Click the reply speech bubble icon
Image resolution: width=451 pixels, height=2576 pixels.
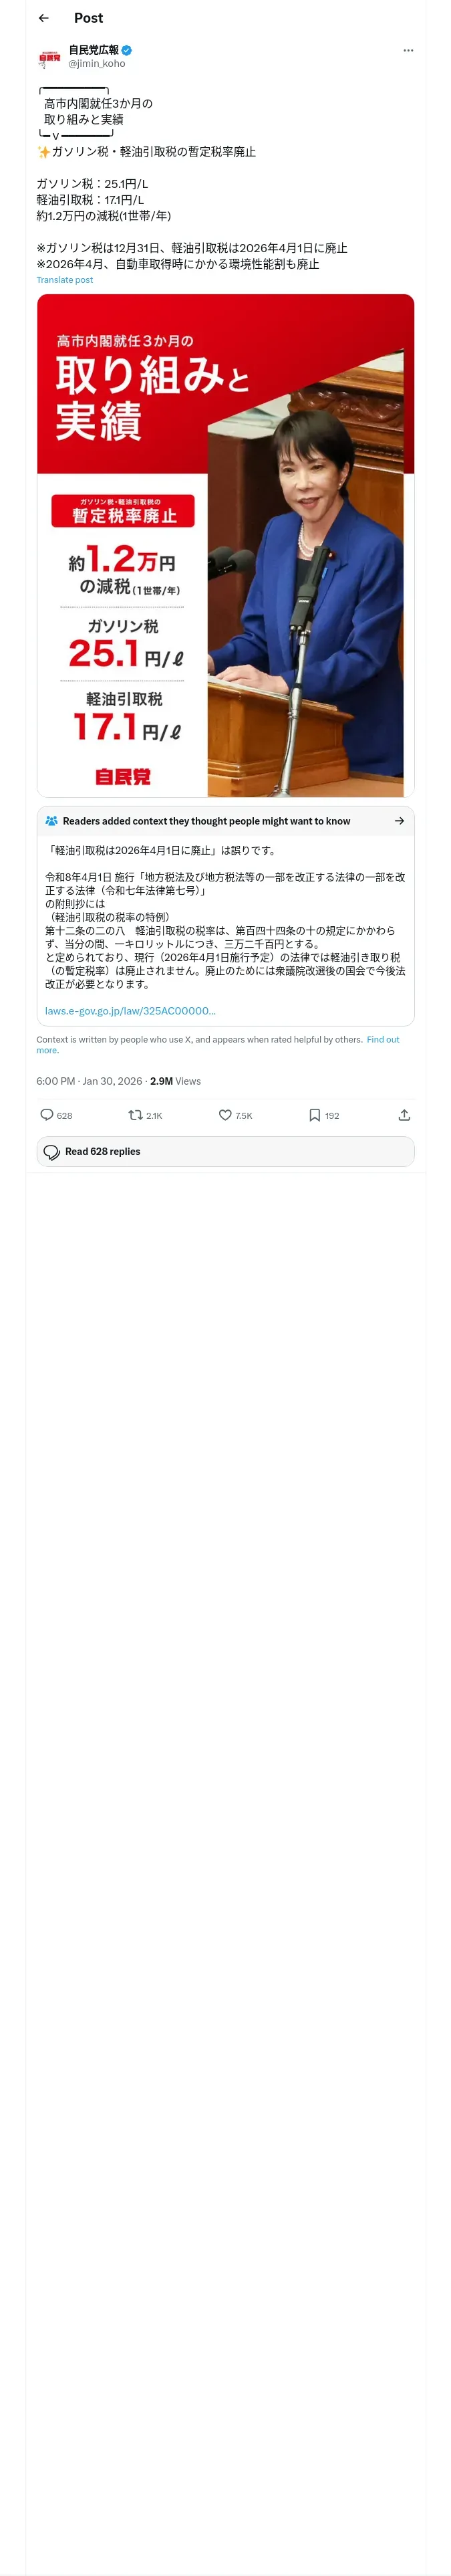[x=47, y=1115]
